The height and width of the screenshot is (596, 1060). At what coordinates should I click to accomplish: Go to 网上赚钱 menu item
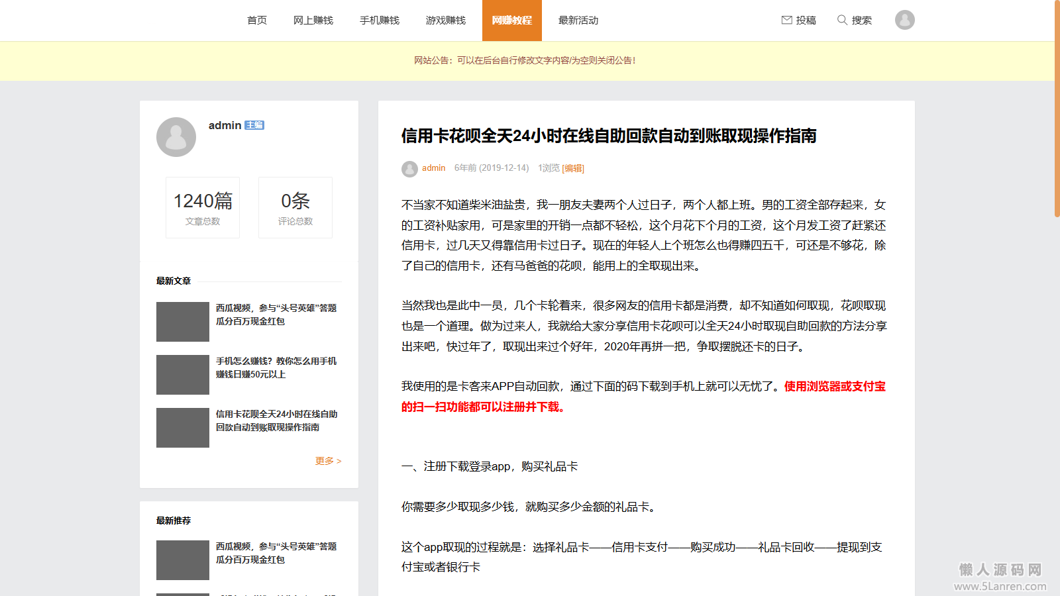(313, 21)
